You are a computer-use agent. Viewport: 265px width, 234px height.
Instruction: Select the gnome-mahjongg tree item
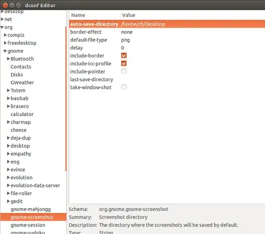click(30, 209)
